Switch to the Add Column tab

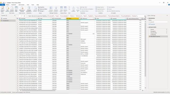(21, 5)
